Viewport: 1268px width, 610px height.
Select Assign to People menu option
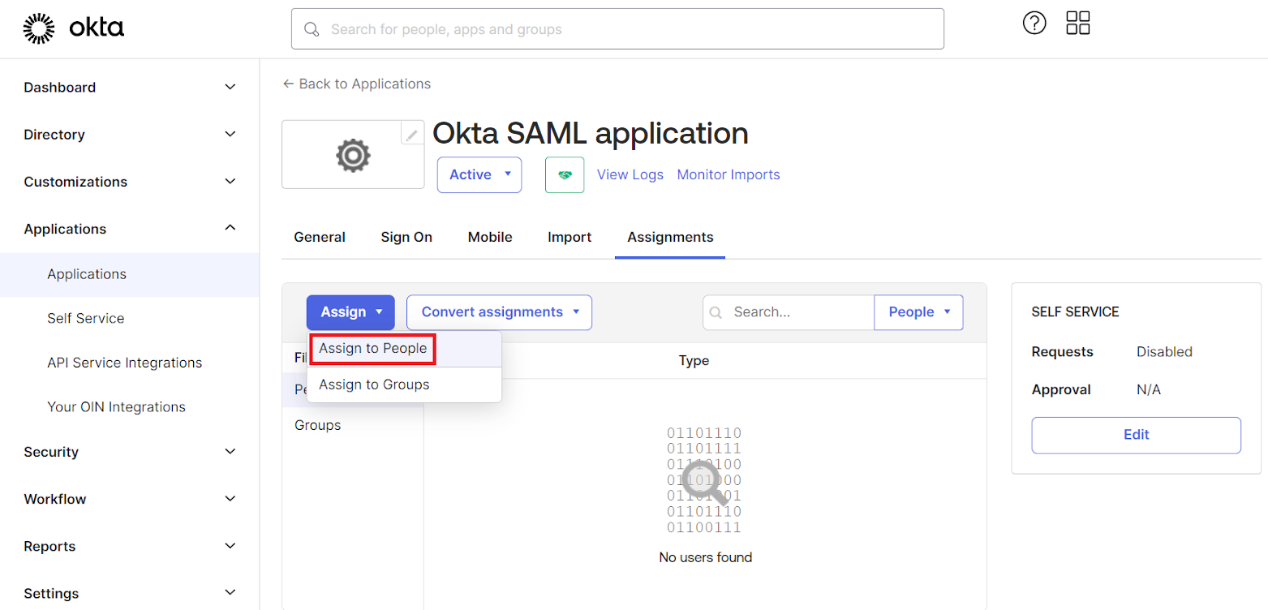coord(373,349)
